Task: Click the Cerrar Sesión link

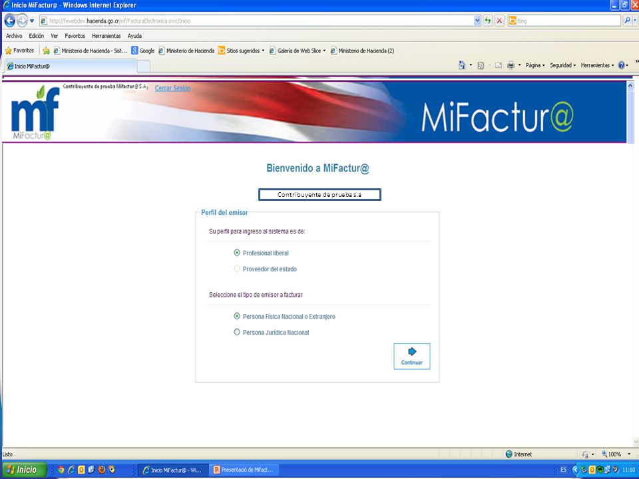Action: click(172, 88)
